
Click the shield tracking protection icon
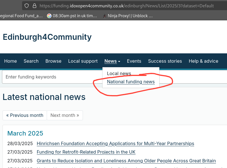27,6
